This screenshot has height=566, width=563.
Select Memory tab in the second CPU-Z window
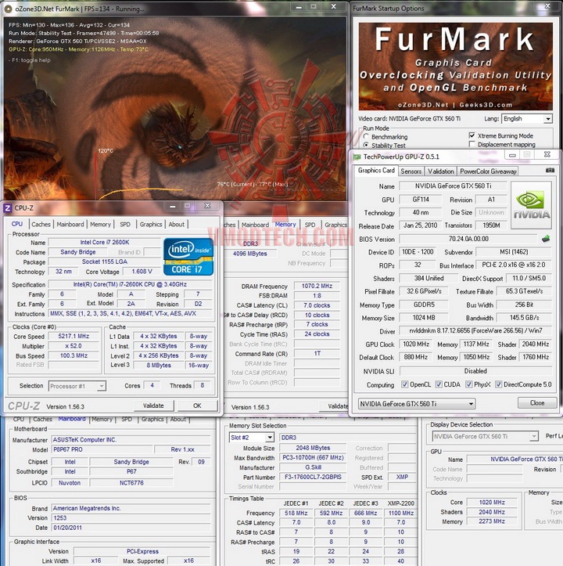(x=285, y=225)
